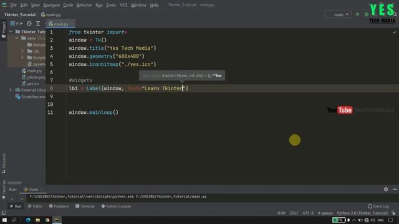Expand the Scripts folder
399x224 pixels.
click(x=22, y=57)
